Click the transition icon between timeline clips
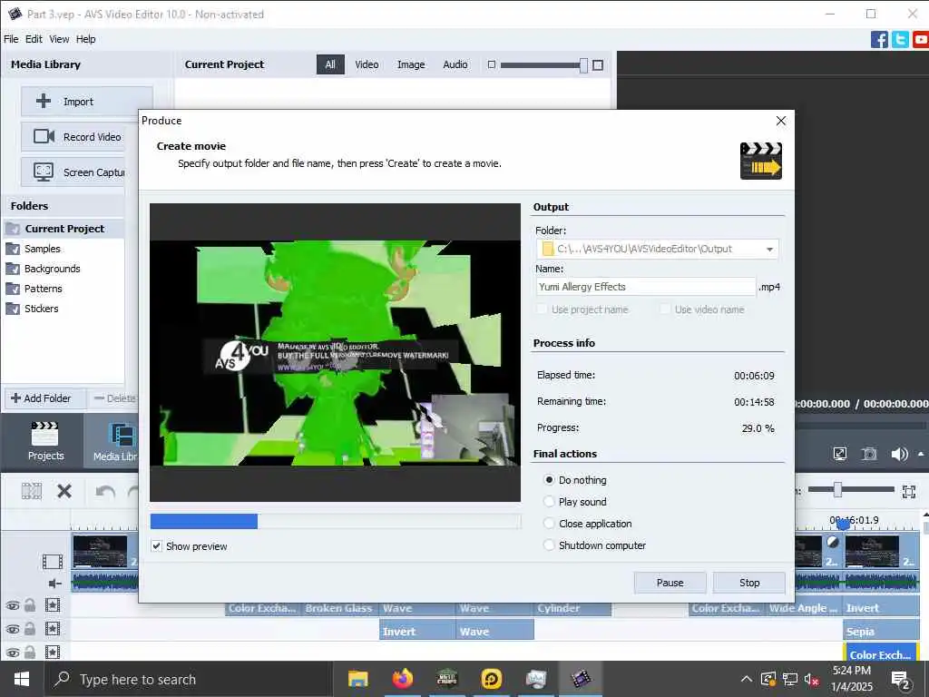 point(833,542)
